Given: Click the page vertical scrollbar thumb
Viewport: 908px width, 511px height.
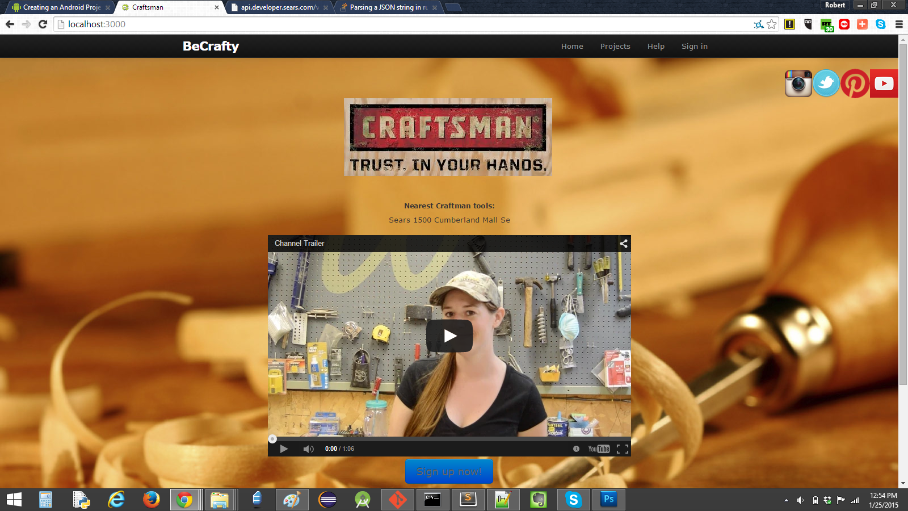Looking at the screenshot, I should point(903,215).
